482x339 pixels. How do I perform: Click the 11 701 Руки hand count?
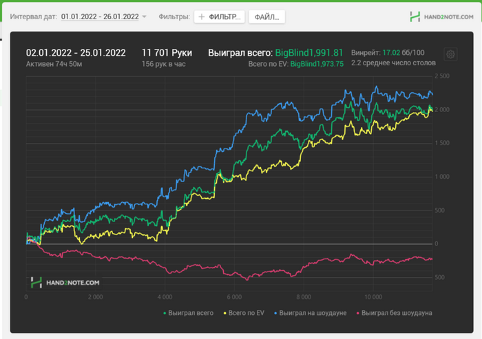pyautogui.click(x=167, y=53)
